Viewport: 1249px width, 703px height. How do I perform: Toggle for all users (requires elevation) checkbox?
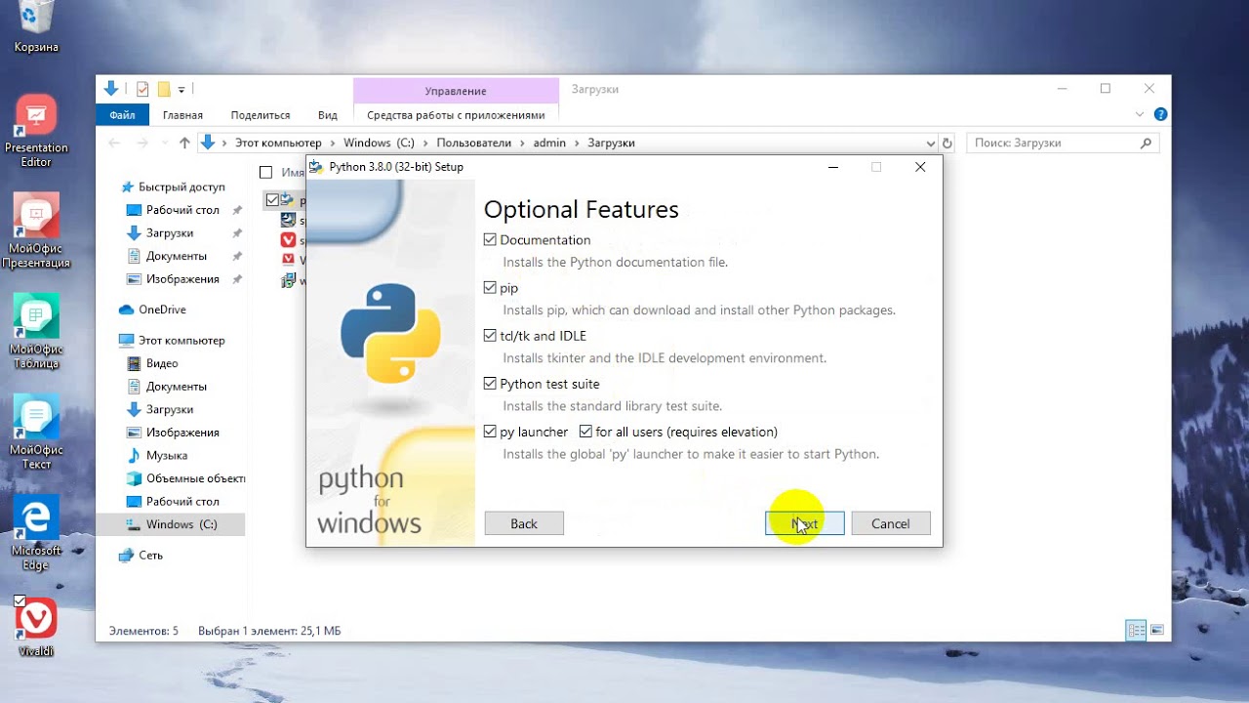coord(585,432)
